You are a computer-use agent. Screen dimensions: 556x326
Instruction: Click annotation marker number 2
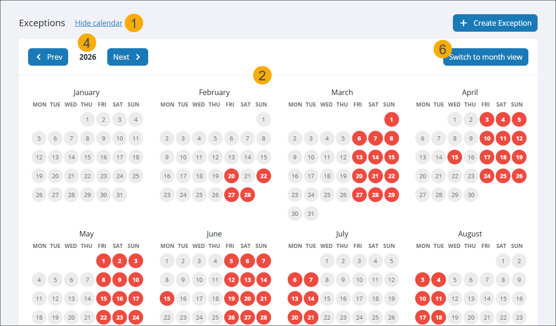tap(262, 75)
